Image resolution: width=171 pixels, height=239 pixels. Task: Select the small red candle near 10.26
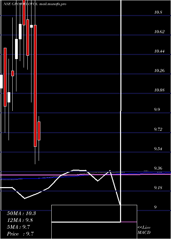click(13, 73)
